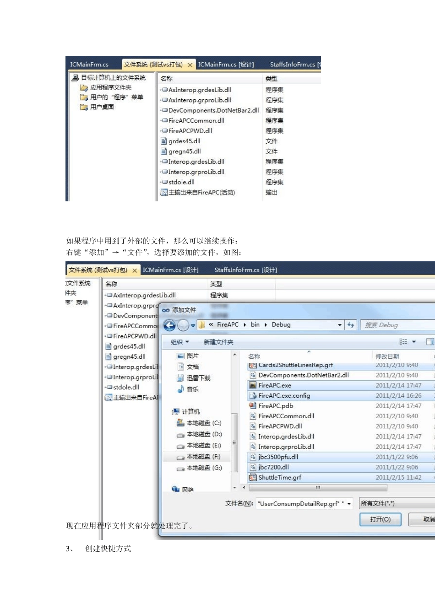Select DevComponents.DotNetBar2.dll in upper list
Viewport: 435px width, 615px height.
click(210, 110)
